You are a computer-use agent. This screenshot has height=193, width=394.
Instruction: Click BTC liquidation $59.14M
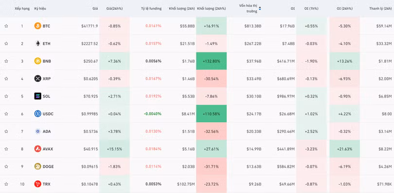(x=384, y=26)
